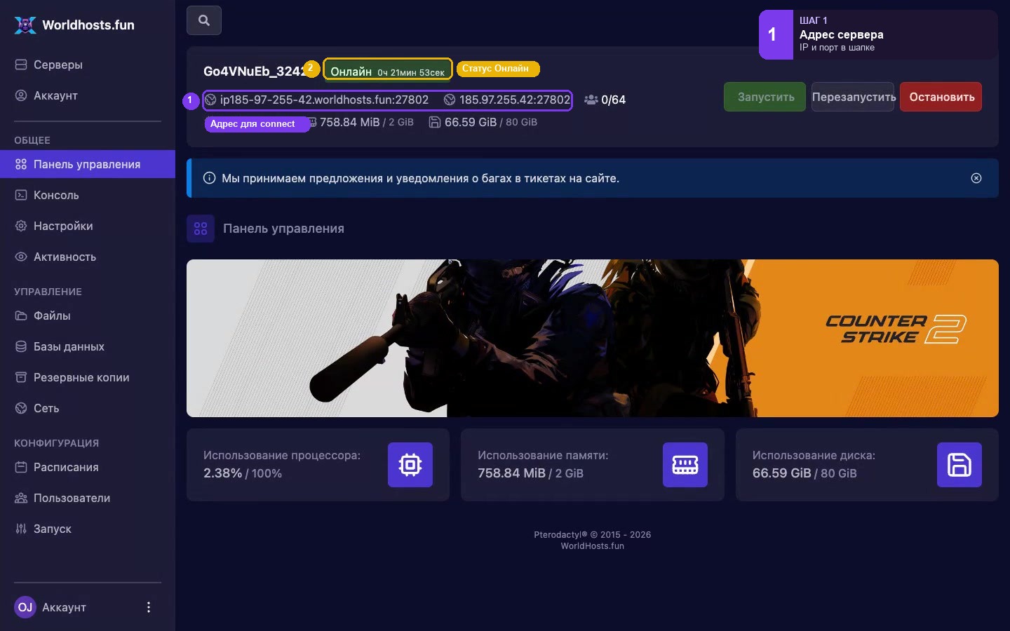
Task: Click the Использование диска card label
Action: pos(814,455)
